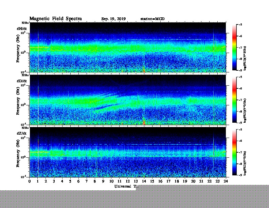
Task: Click hour tick label 7 on time axis
Action: pos(87,181)
